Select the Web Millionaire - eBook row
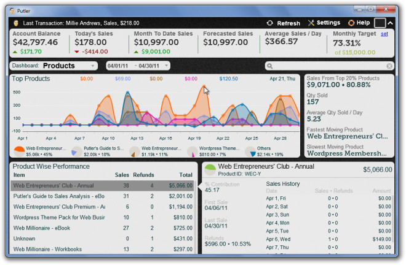406x265 pixels. pos(102,228)
